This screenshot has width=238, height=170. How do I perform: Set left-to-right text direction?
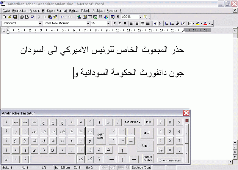pos(155,23)
